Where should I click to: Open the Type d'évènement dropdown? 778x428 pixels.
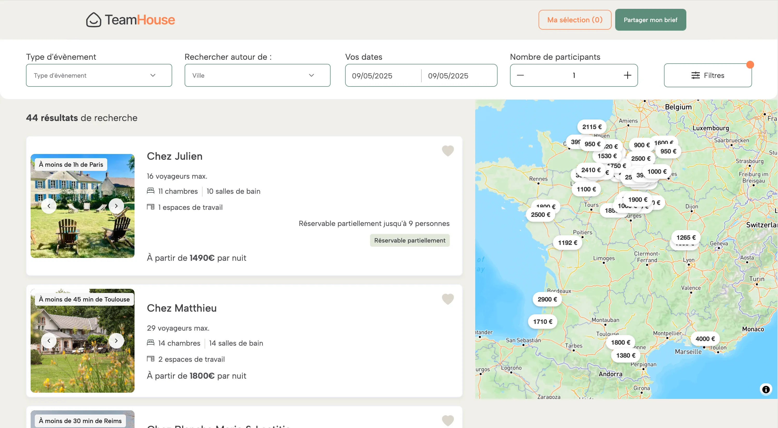coord(99,75)
